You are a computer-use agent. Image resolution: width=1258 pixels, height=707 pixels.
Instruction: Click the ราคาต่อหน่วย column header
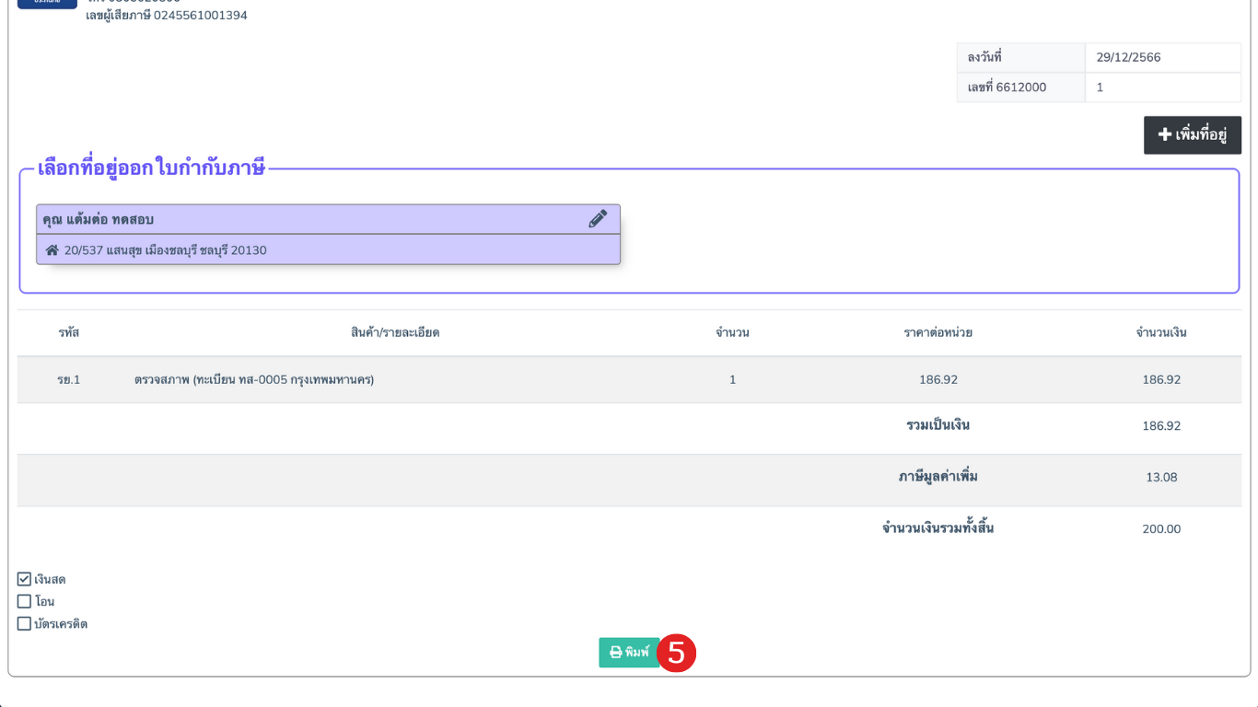click(938, 332)
